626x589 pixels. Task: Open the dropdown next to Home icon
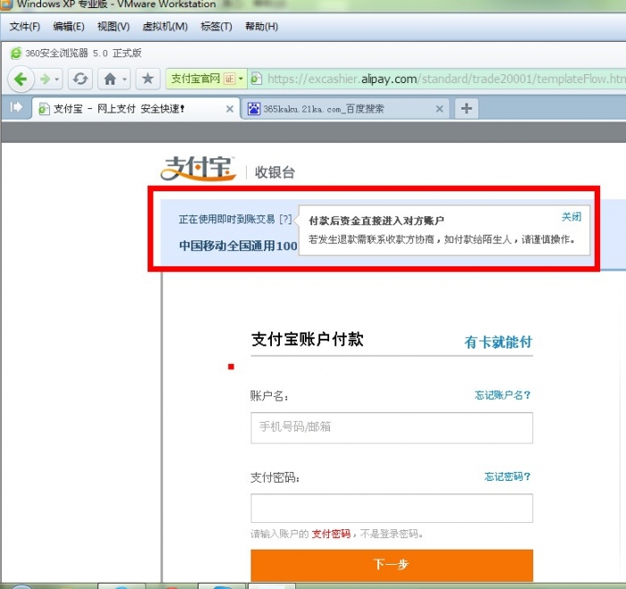tap(125, 80)
